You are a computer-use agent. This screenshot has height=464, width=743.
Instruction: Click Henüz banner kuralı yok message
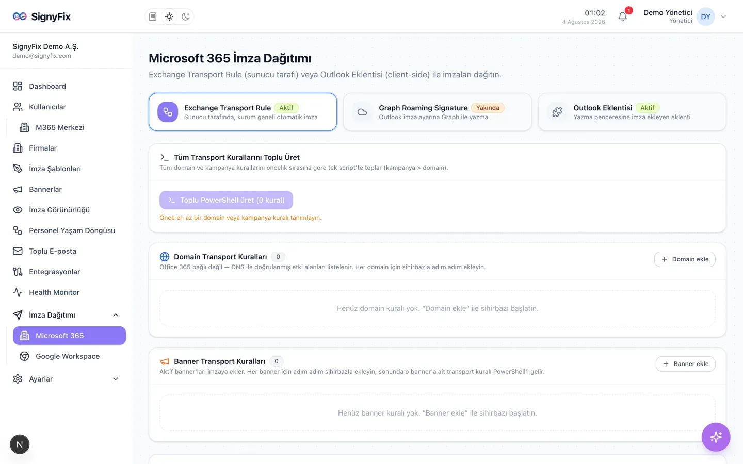(437, 413)
